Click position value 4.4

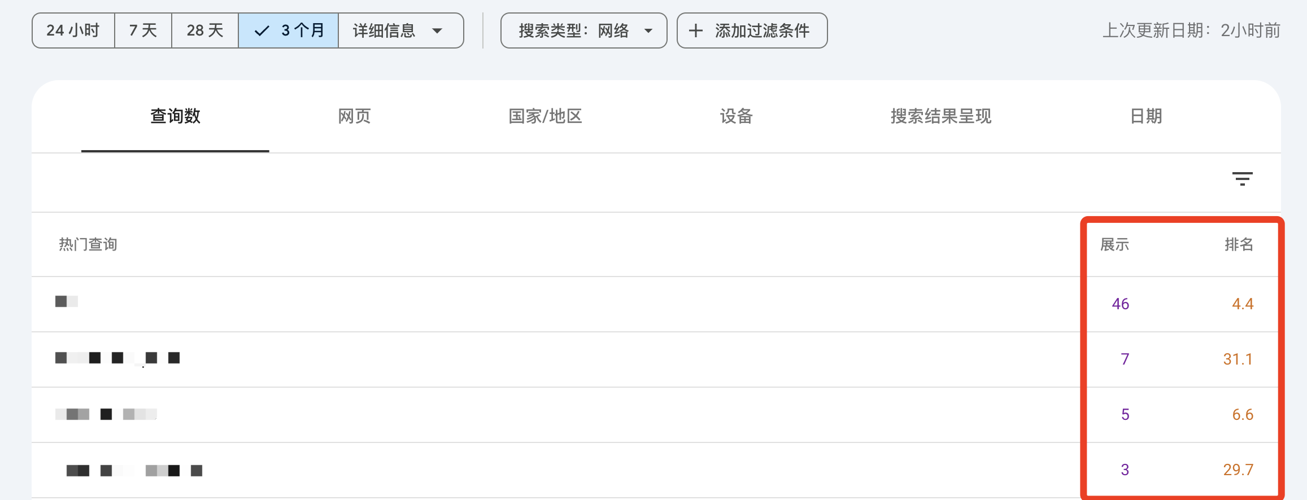pyautogui.click(x=1243, y=304)
